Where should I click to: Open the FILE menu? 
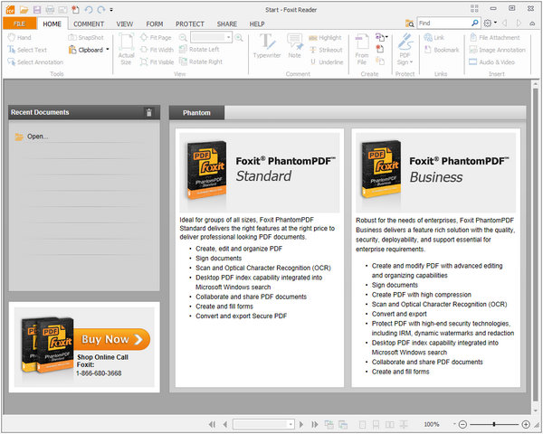[19, 24]
